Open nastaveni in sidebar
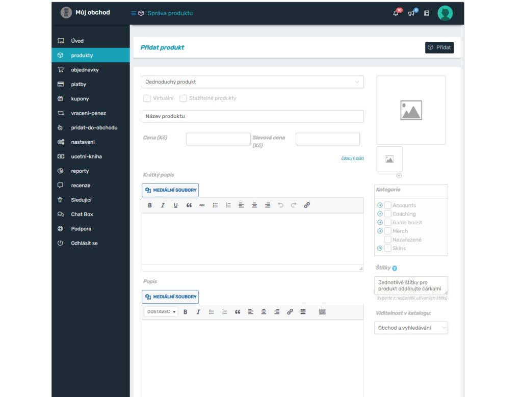The height and width of the screenshot is (397, 522). point(91,142)
